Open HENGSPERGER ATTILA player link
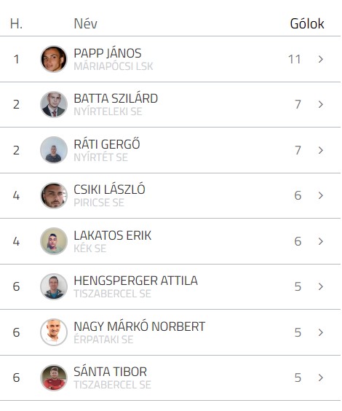The height and width of the screenshot is (411, 342). [x=136, y=281]
